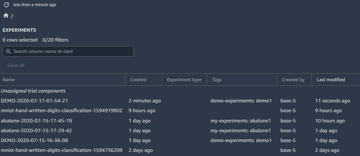
Task: Sort by the Name column header
Action: 8,80
